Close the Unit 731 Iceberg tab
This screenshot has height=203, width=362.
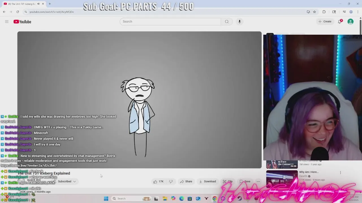pos(43,4)
